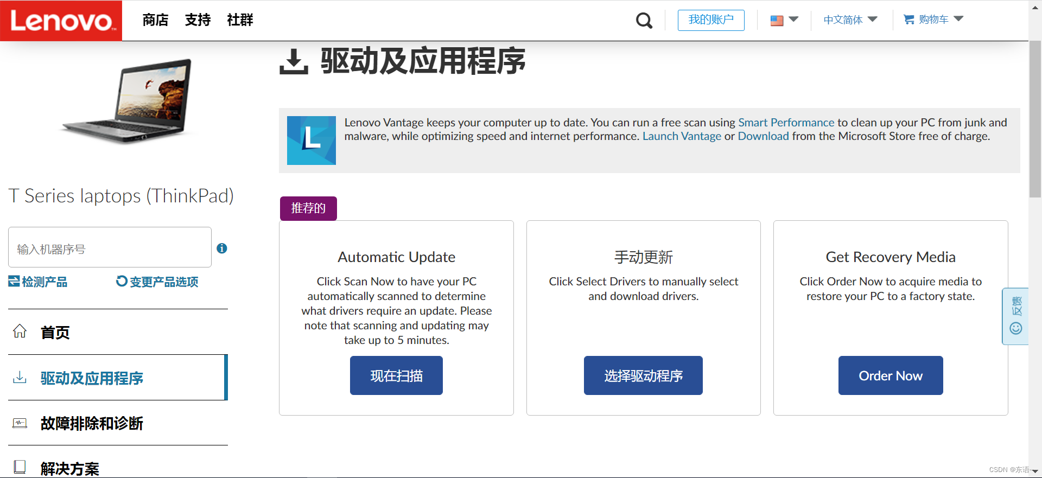Image resolution: width=1042 pixels, height=478 pixels.
Task: Select 驱动及应用程序 in the sidebar
Action: click(118, 378)
